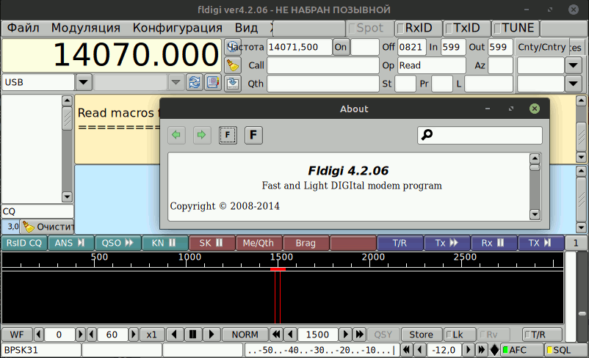589x358 pixels.
Task: Click BPSK31 mode in status bar
Action: (41, 350)
